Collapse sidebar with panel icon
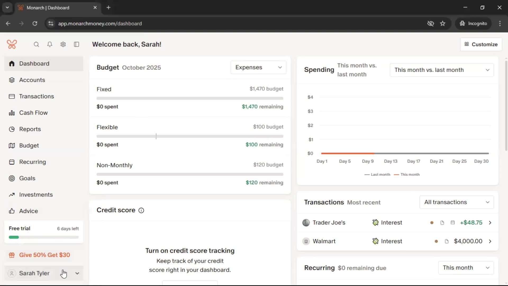Viewport: 508px width, 286px height. pos(76,44)
